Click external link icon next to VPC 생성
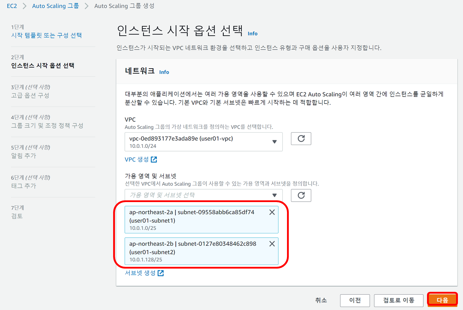 tap(154, 160)
